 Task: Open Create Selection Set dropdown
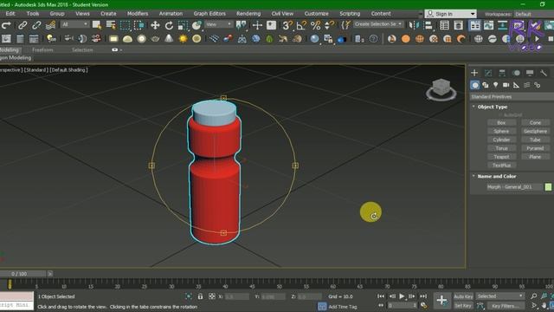[x=378, y=24]
